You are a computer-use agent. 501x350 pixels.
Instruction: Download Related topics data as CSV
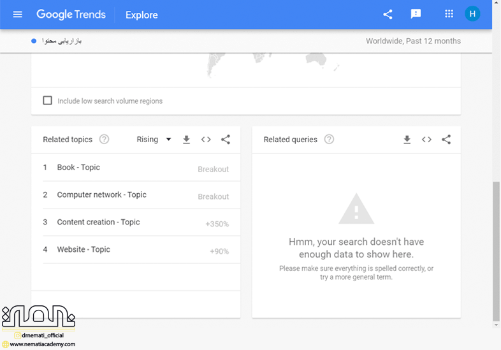click(x=186, y=140)
